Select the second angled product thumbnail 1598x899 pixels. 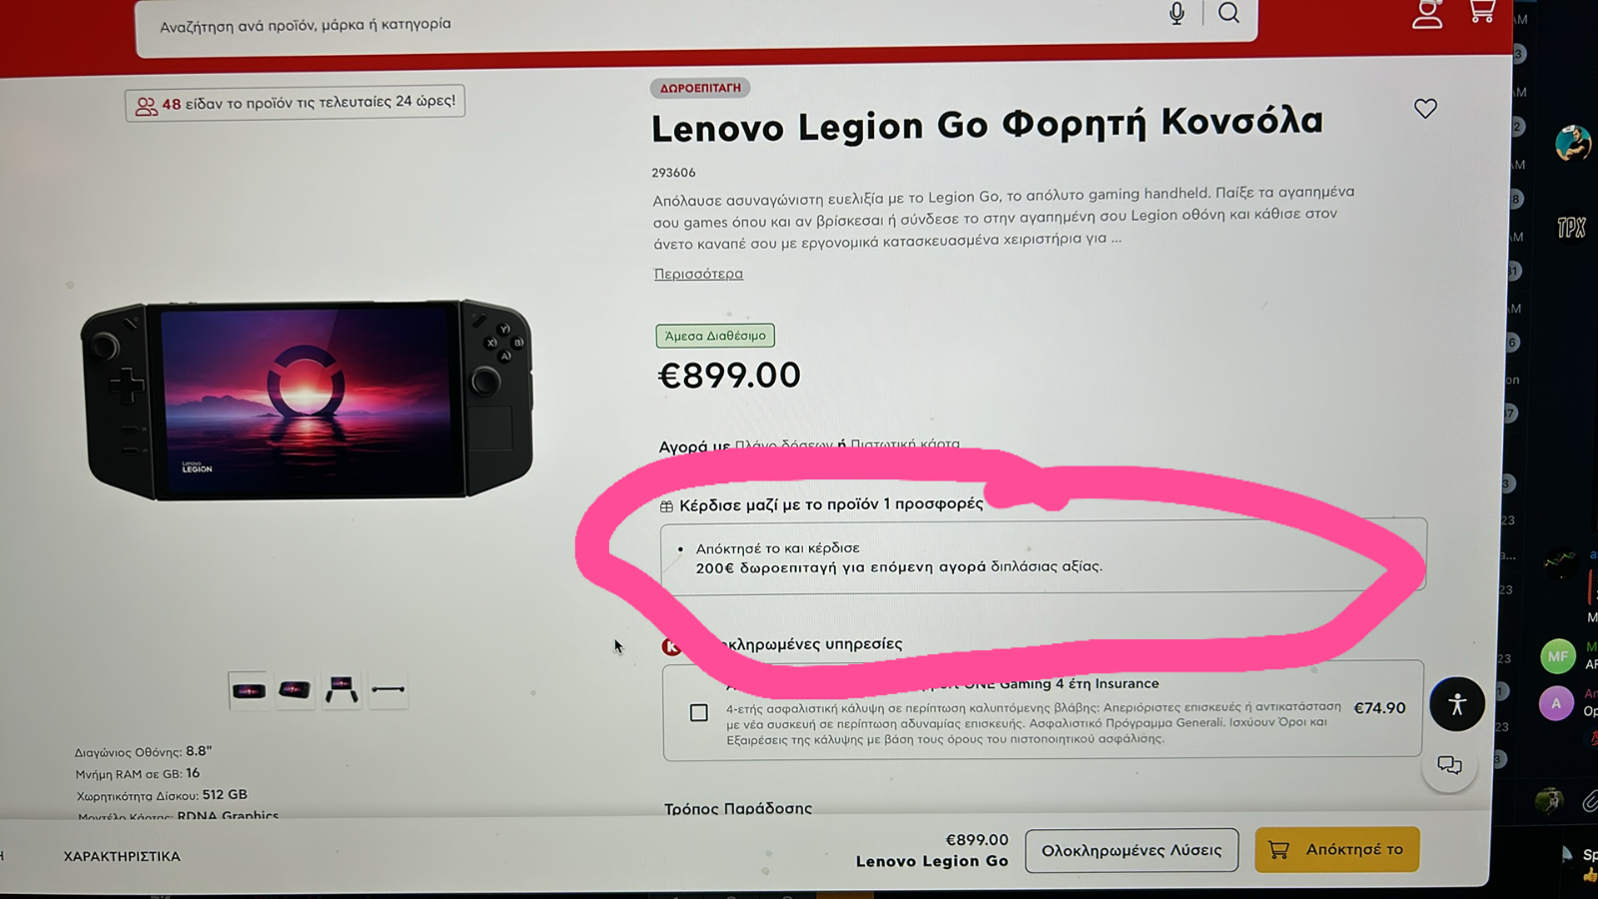tap(295, 690)
